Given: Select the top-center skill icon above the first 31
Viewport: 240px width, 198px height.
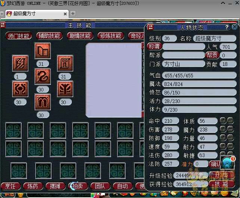Looking at the screenshot, I should pyautogui.click(x=43, y=51).
